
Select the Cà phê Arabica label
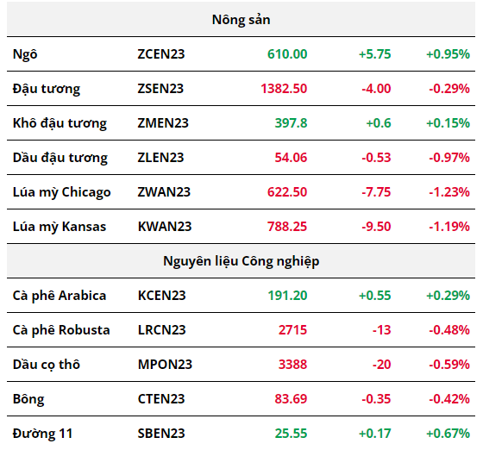click(x=60, y=296)
